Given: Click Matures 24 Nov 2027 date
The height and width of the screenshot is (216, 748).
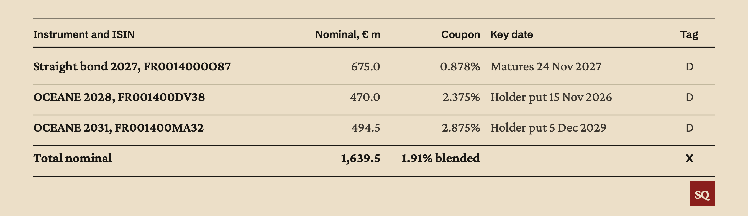Looking at the screenshot, I should (x=546, y=66).
